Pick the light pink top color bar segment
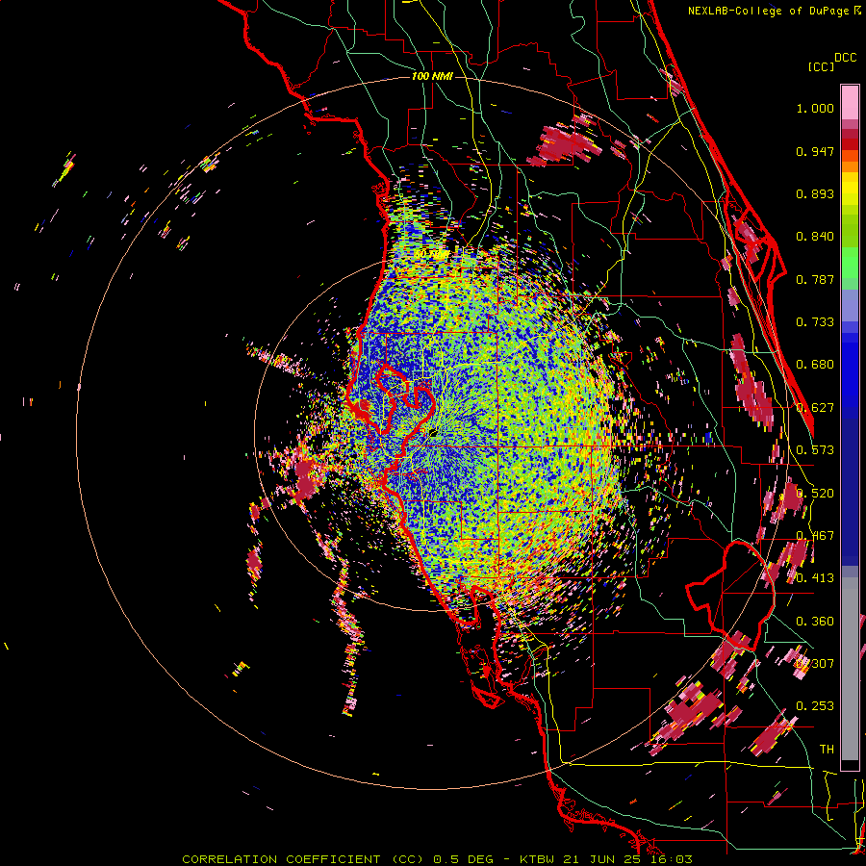The width and height of the screenshot is (866, 866). [850, 103]
